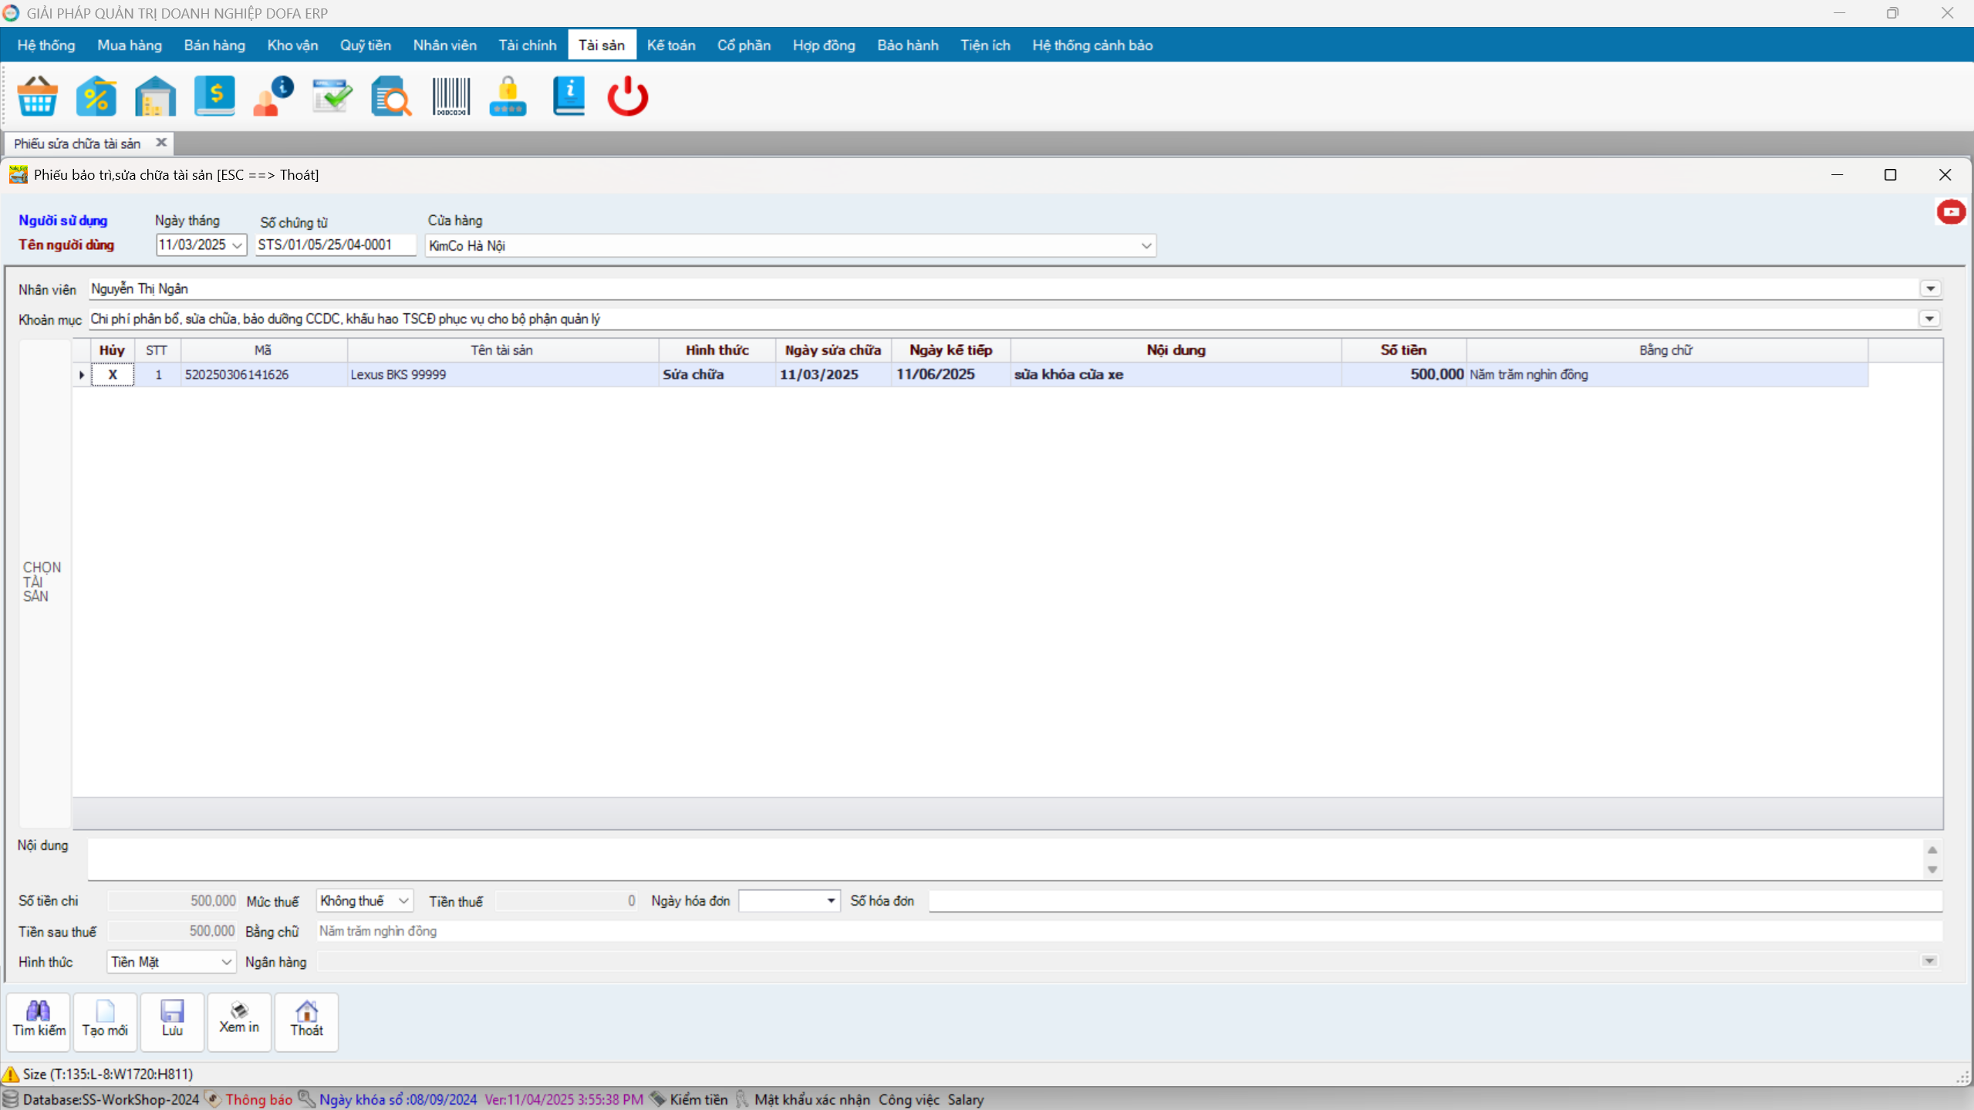Image resolution: width=1974 pixels, height=1110 pixels.
Task: Expand the Khoản mục dropdown arrow
Action: pos(1929,319)
